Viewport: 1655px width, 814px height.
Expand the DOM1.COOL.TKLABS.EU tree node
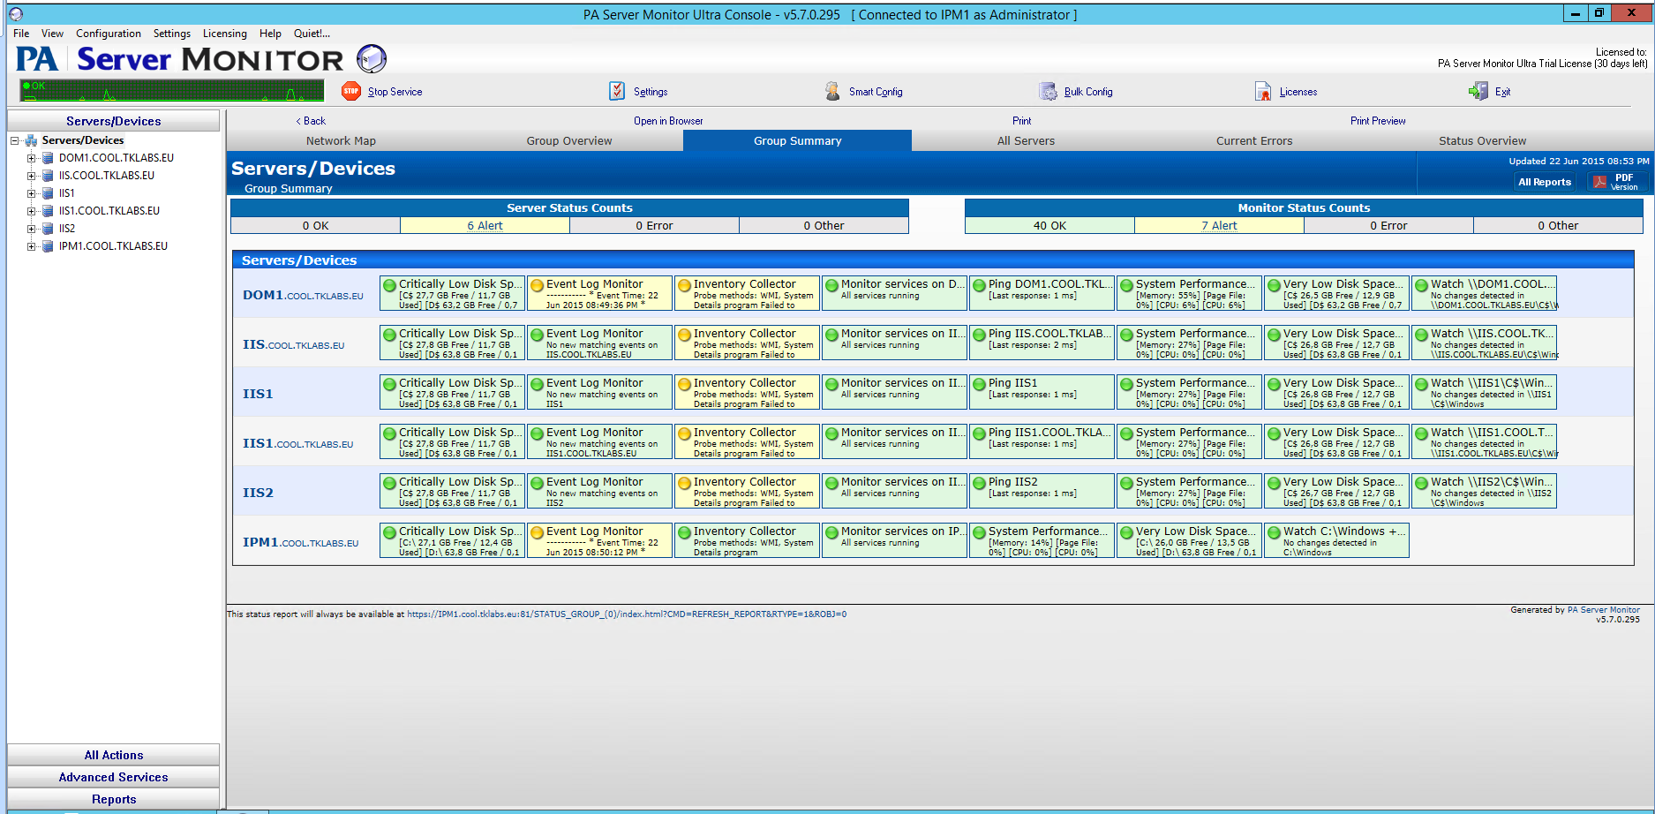[x=31, y=158]
